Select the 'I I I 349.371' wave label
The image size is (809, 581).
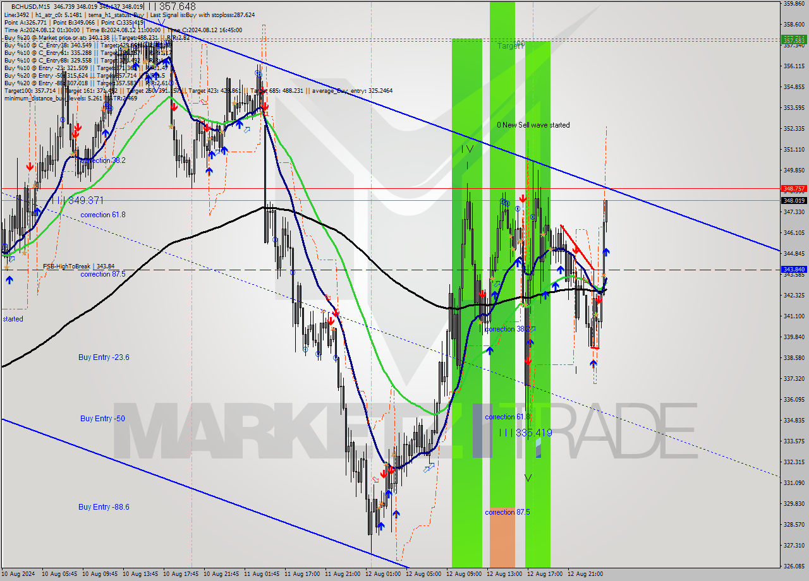pos(78,200)
